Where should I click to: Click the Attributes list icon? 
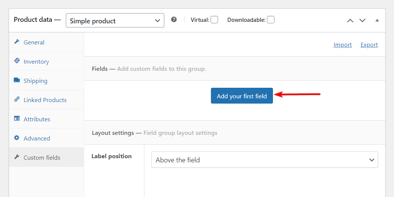(x=17, y=119)
